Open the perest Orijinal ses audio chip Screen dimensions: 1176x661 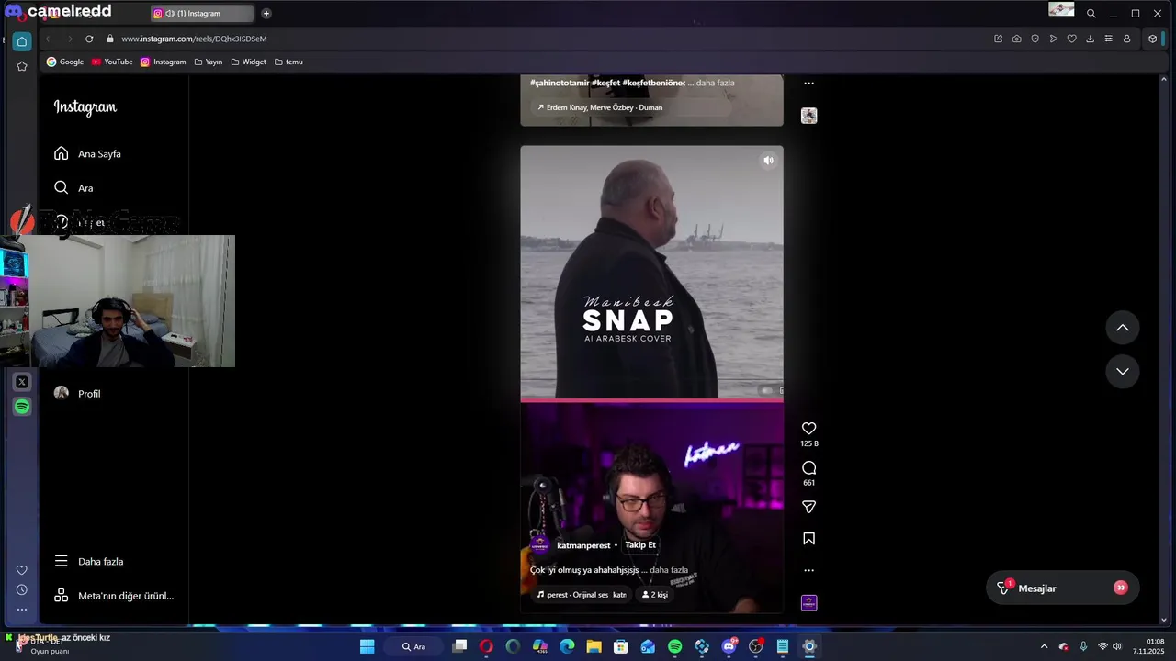pyautogui.click(x=582, y=595)
